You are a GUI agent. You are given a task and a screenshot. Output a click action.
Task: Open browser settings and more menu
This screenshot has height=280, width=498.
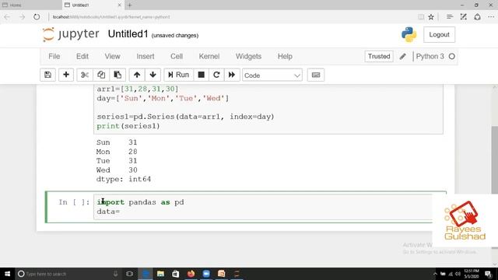(491, 17)
